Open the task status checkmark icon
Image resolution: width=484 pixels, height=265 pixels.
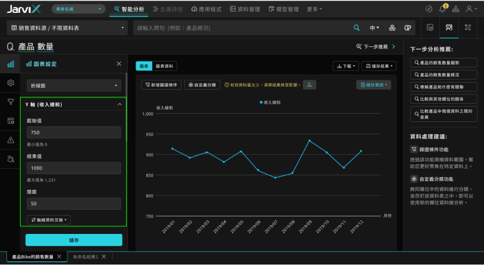point(429,9)
